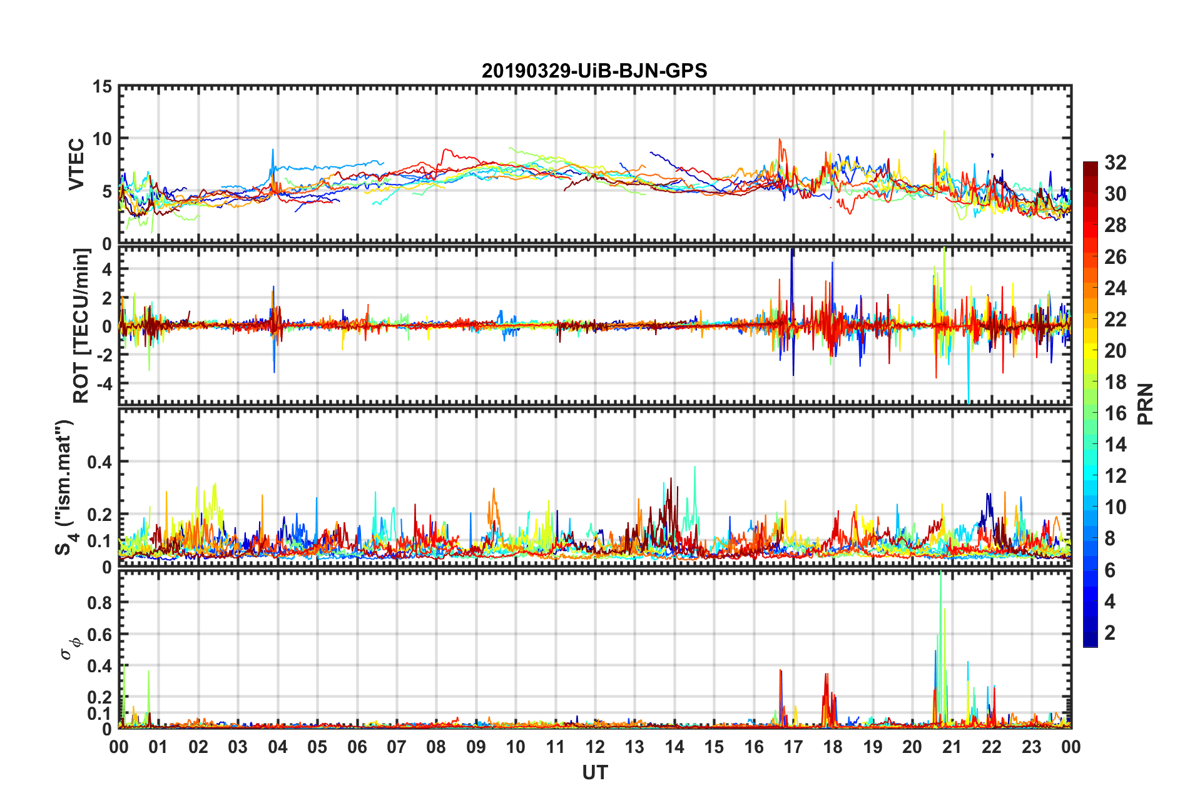Click tick label 0.1 on S4 axis
Image resolution: width=1190 pixels, height=808 pixels.
tap(99, 541)
